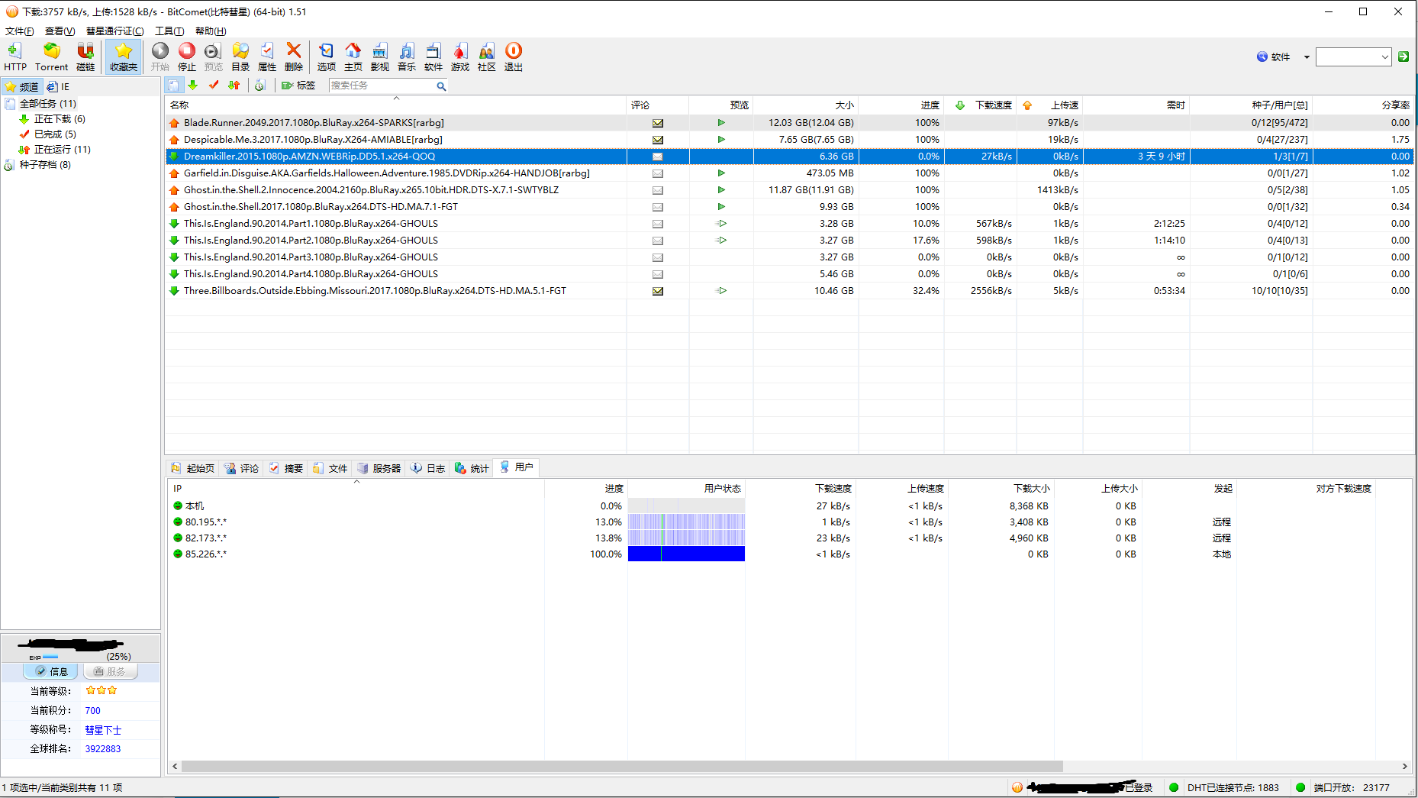This screenshot has width=1418, height=798.
Task: Open the Movies (影视) section
Action: pyautogui.click(x=380, y=57)
